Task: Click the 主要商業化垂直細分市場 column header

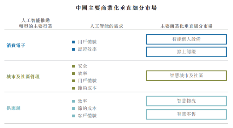Action: [x=186, y=26]
